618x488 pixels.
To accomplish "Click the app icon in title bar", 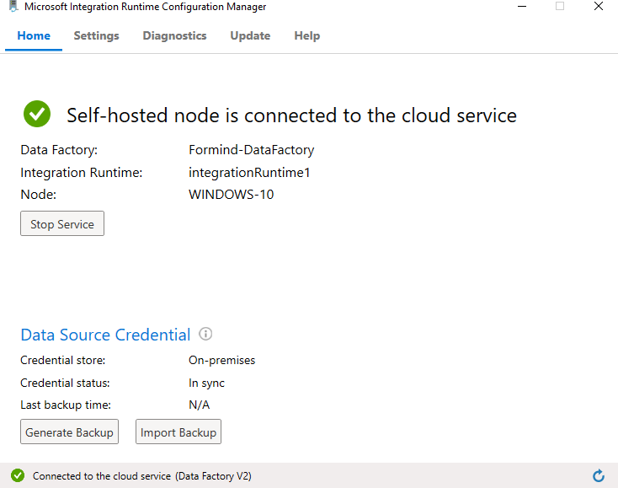I will click(x=13, y=6).
